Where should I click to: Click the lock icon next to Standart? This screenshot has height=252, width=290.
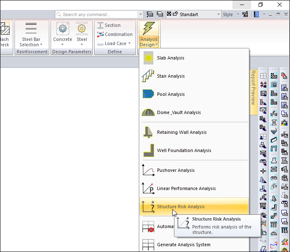point(175,14)
